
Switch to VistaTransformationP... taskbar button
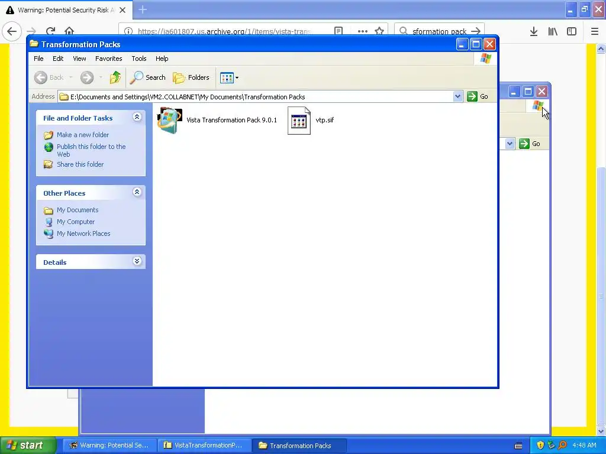click(x=204, y=445)
